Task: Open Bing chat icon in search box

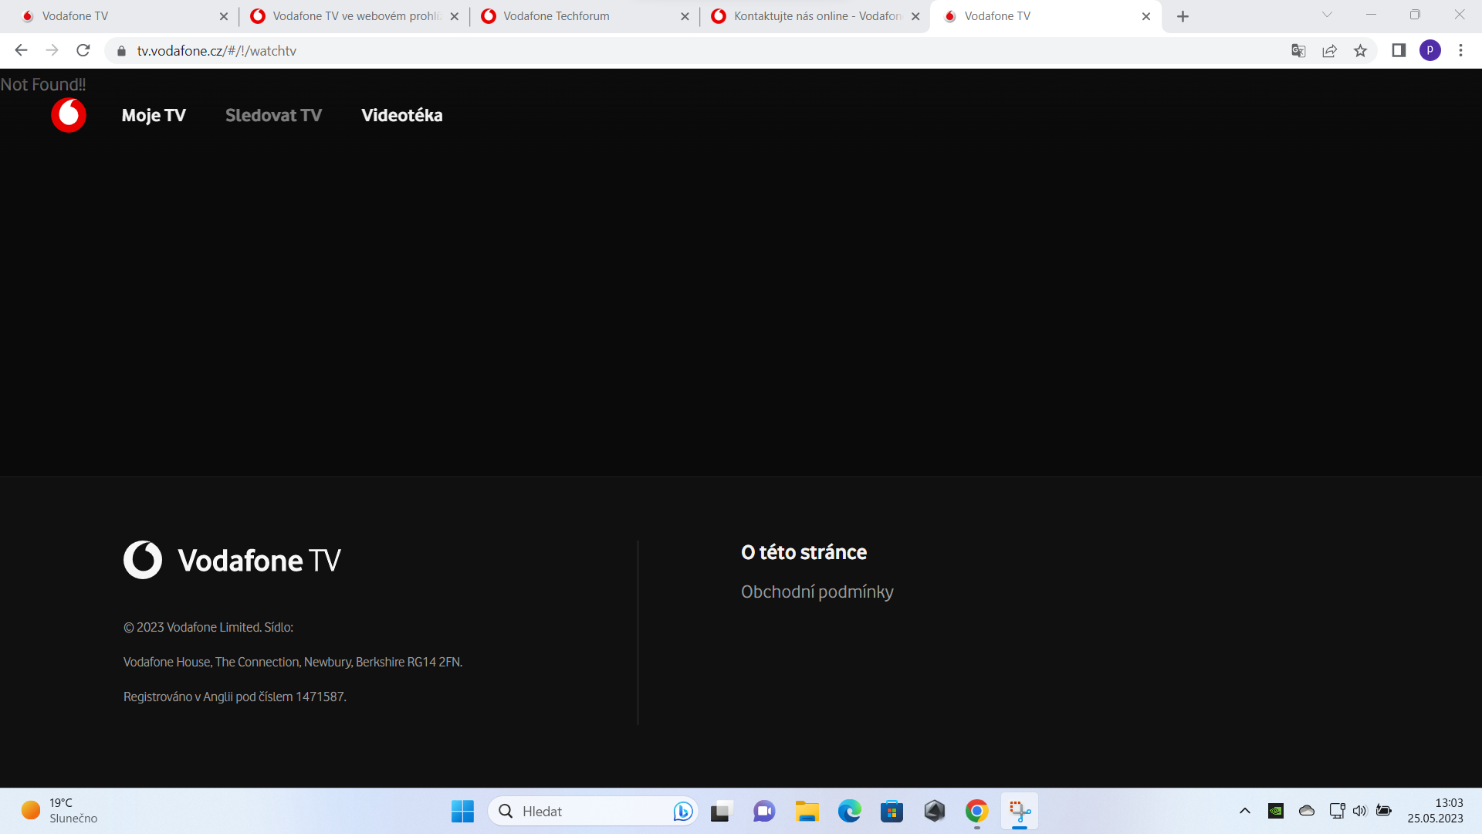Action: (x=682, y=811)
